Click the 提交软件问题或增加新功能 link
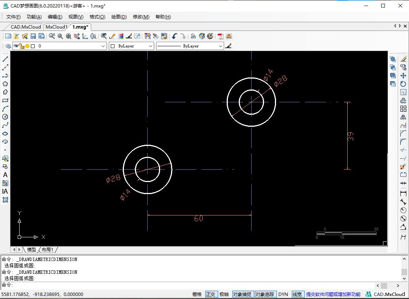This screenshot has width=409, height=299. (333, 294)
